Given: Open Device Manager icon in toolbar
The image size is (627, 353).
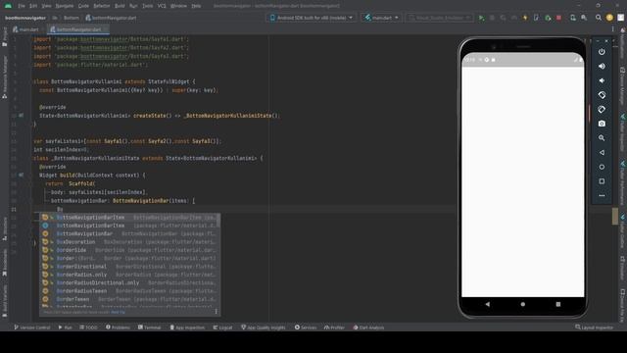Looking at the screenshot, I should point(573,18).
